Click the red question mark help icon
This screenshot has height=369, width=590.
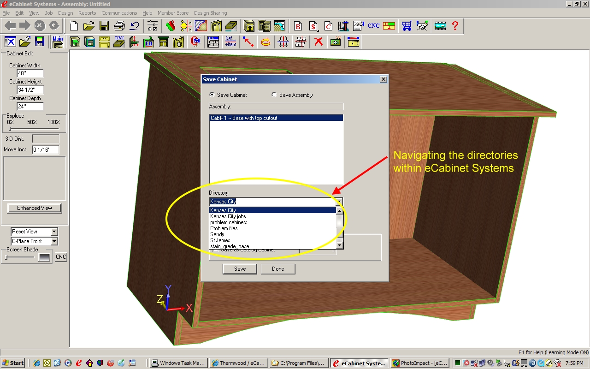(x=455, y=26)
